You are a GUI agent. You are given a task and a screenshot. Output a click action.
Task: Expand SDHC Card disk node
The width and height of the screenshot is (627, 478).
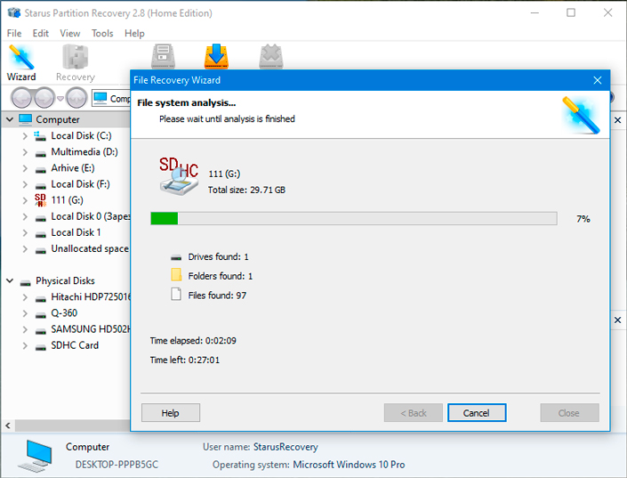(25, 345)
